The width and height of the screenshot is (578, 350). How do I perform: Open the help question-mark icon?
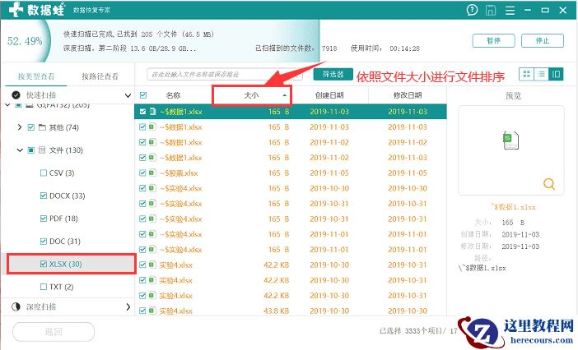click(473, 10)
